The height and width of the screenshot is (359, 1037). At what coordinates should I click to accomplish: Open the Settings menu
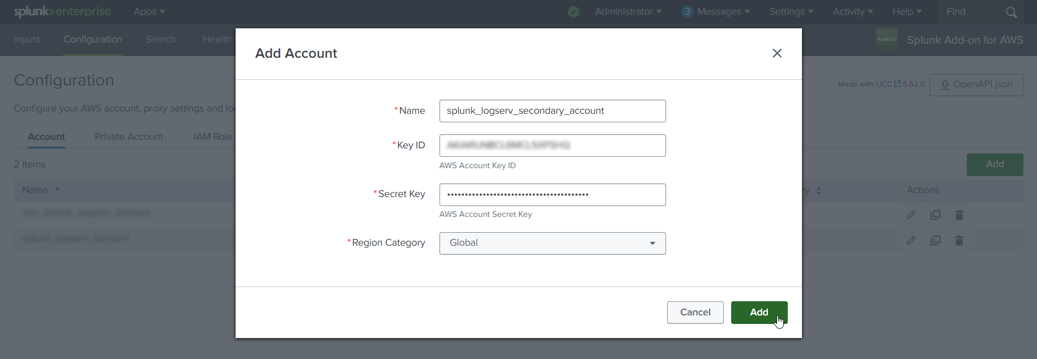[791, 12]
